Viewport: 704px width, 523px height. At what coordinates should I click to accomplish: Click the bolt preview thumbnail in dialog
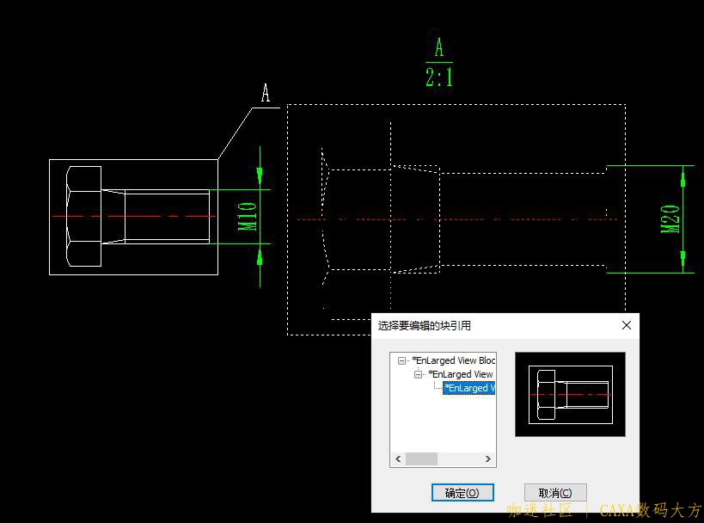tap(570, 394)
